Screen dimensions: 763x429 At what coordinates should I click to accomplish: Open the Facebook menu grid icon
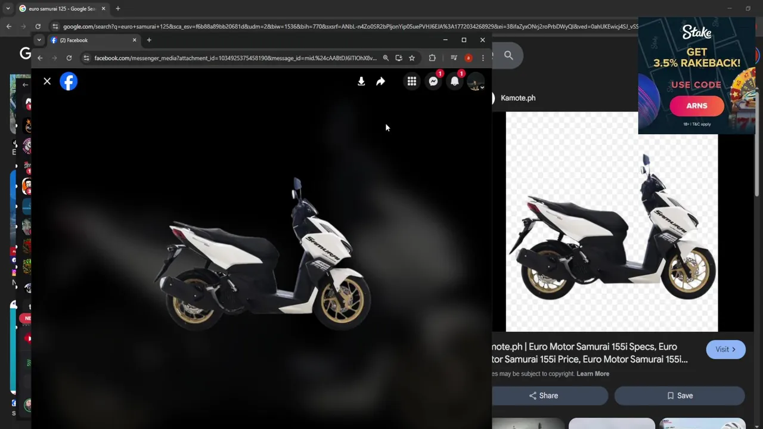[412, 82]
